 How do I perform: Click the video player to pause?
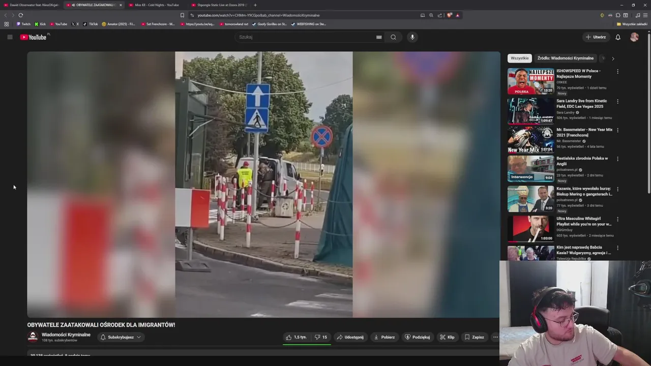[x=263, y=184]
